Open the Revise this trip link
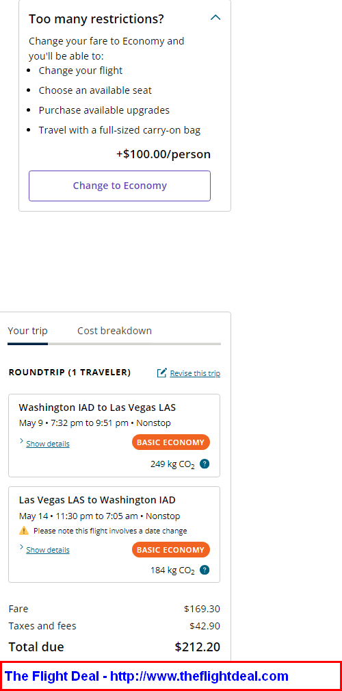The width and height of the screenshot is (342, 691). click(195, 373)
